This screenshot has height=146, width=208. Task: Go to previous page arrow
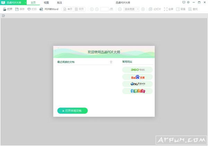[x=92, y=9]
